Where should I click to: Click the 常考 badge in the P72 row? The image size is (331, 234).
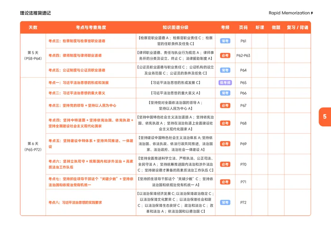pos(225,203)
